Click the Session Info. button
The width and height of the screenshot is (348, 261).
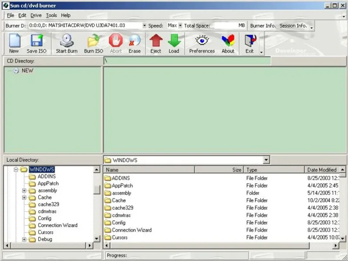[x=293, y=26]
